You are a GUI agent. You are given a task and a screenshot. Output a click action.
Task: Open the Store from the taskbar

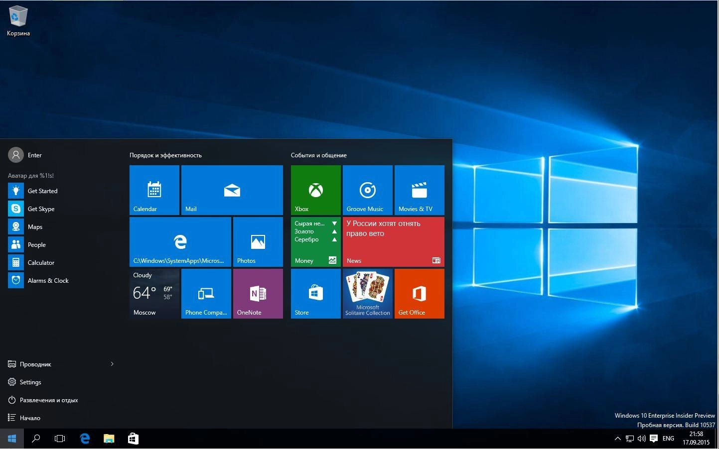pyautogui.click(x=133, y=439)
